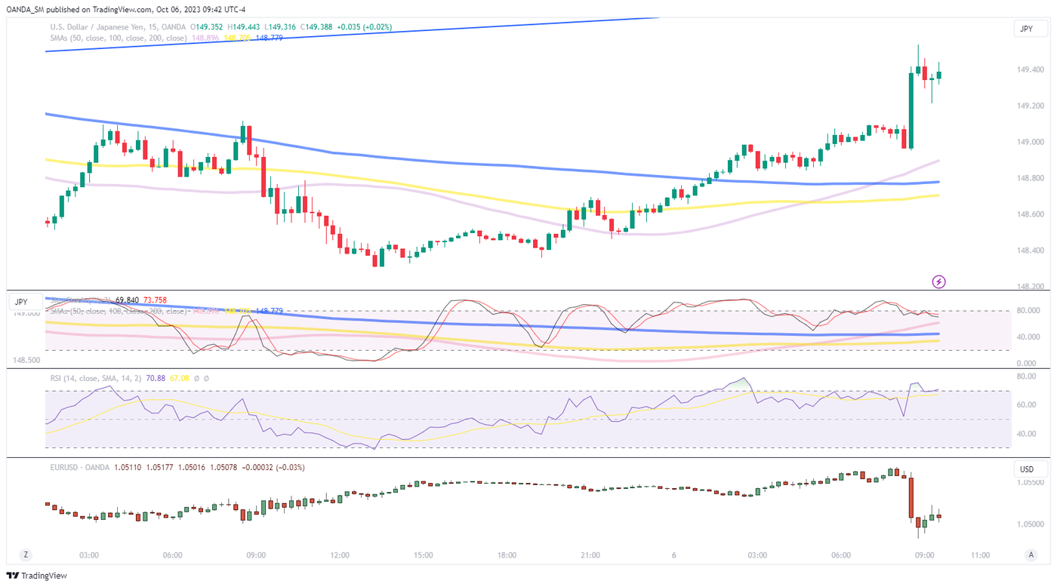Screen dimensions: 1057x587
Task: Click the 149.400 price axis label
Action: point(1031,70)
